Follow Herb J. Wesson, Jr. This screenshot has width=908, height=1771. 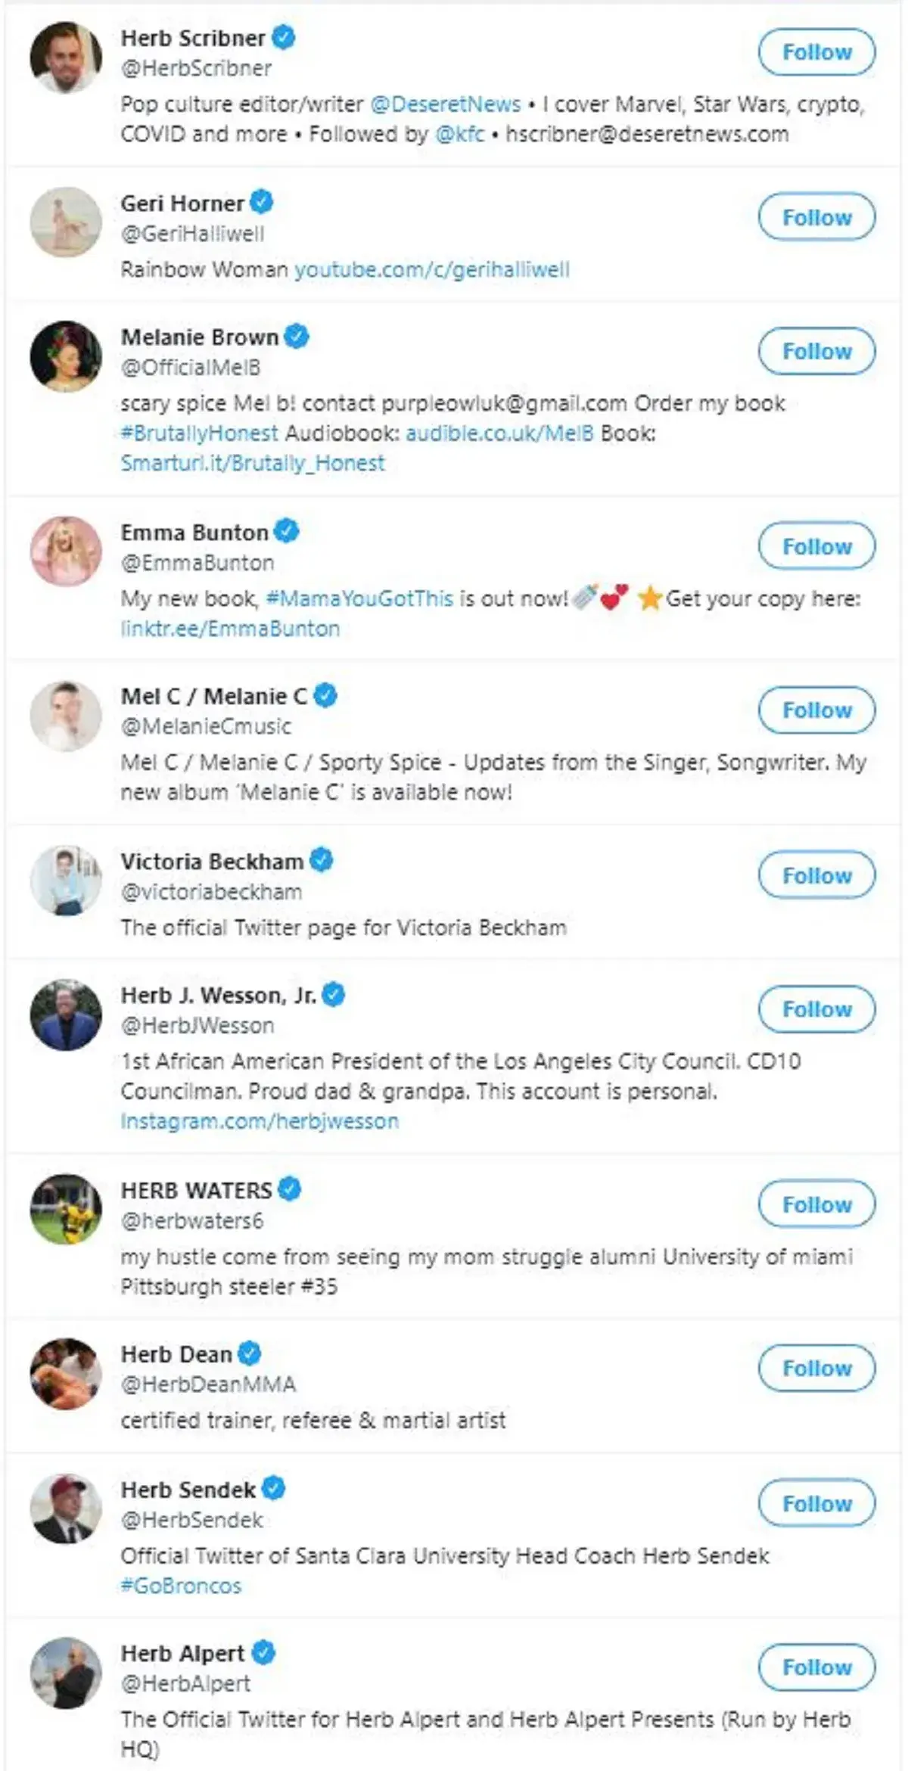[816, 1009]
